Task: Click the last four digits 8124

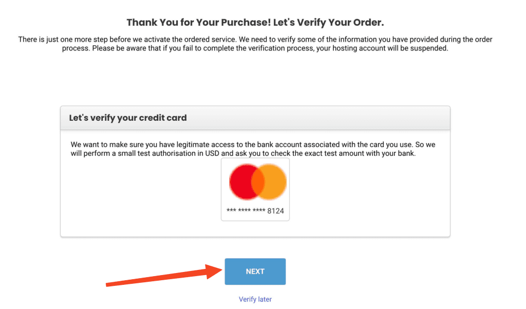Action: pyautogui.click(x=275, y=211)
